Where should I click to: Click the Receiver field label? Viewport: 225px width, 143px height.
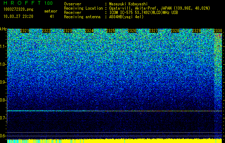[x=73, y=13]
